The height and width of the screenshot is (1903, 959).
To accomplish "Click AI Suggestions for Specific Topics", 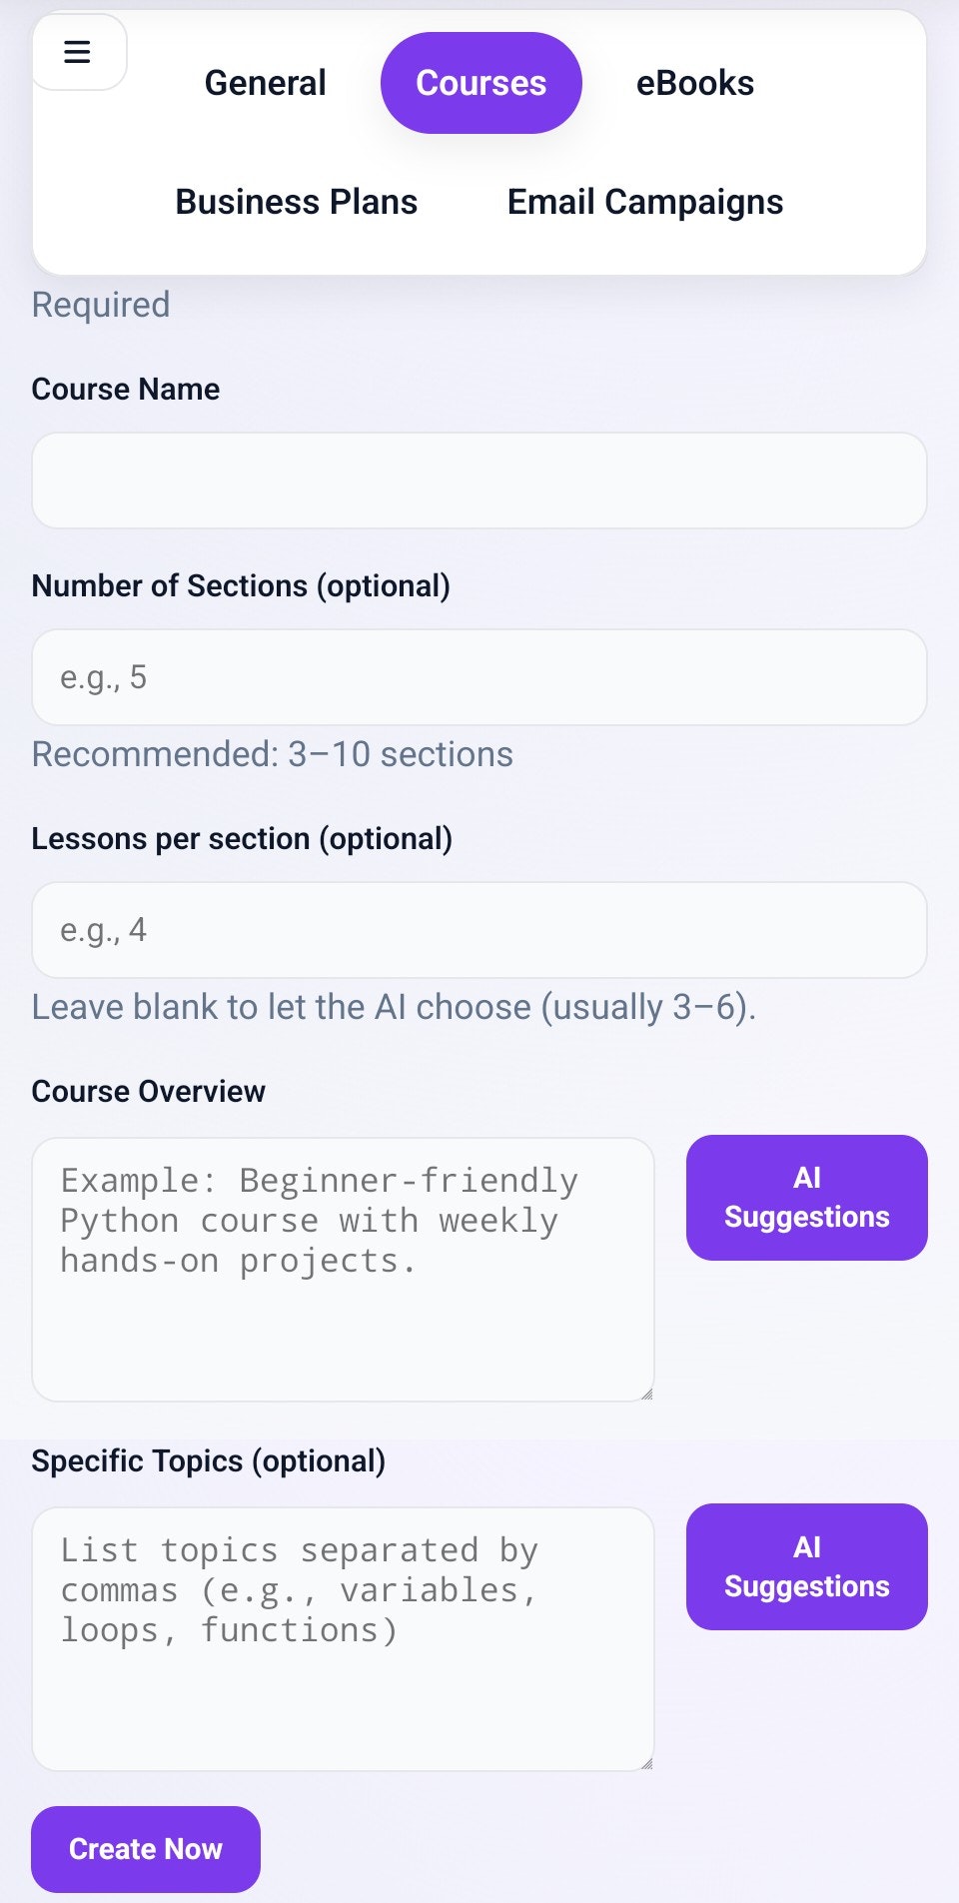I will coord(806,1566).
